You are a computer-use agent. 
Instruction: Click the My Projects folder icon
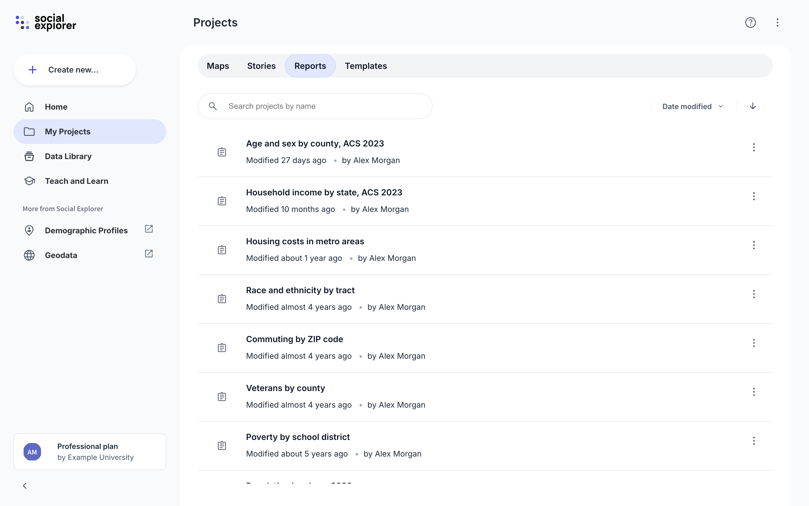[29, 132]
